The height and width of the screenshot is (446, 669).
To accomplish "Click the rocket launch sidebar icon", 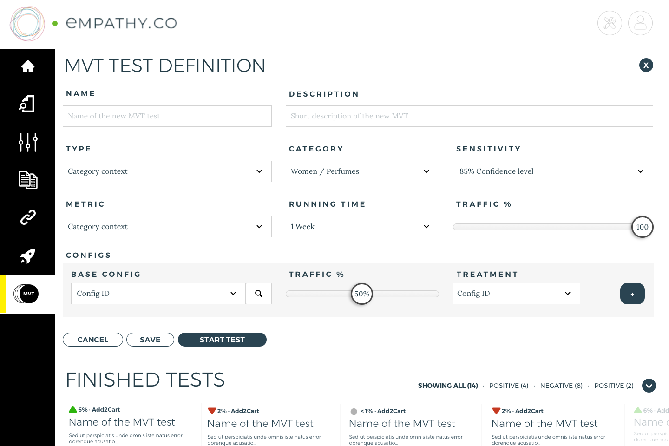I will point(27,256).
